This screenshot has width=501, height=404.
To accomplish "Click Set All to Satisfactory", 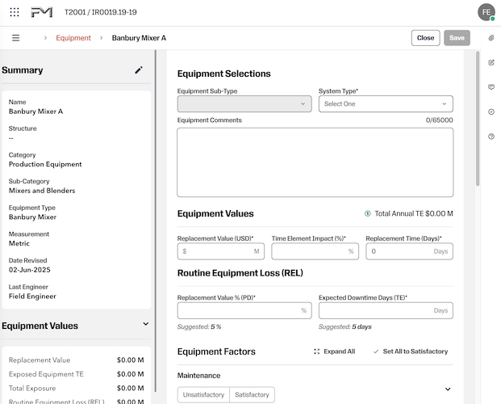I will tap(411, 351).
